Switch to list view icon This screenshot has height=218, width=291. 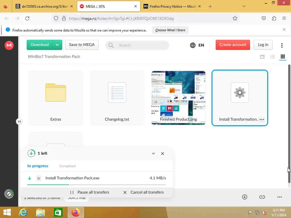[272, 57]
